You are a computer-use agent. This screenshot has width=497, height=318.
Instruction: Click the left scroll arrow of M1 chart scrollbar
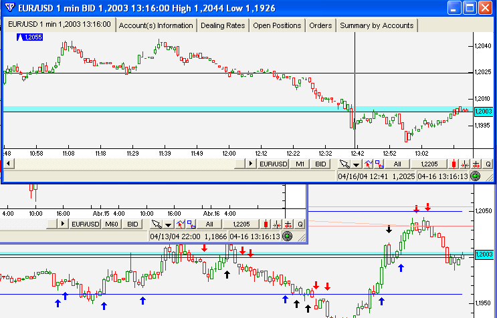pos(9,164)
